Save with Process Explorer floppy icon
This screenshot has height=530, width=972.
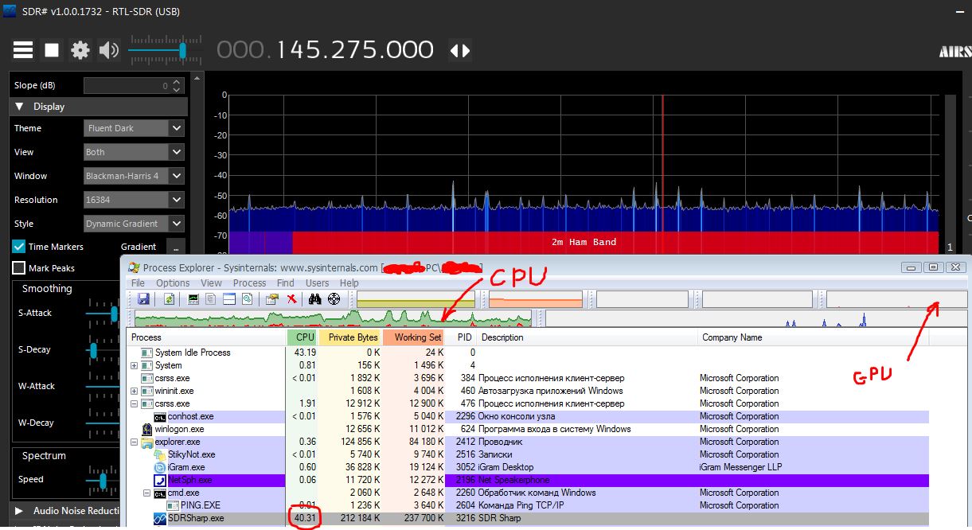tap(143, 298)
